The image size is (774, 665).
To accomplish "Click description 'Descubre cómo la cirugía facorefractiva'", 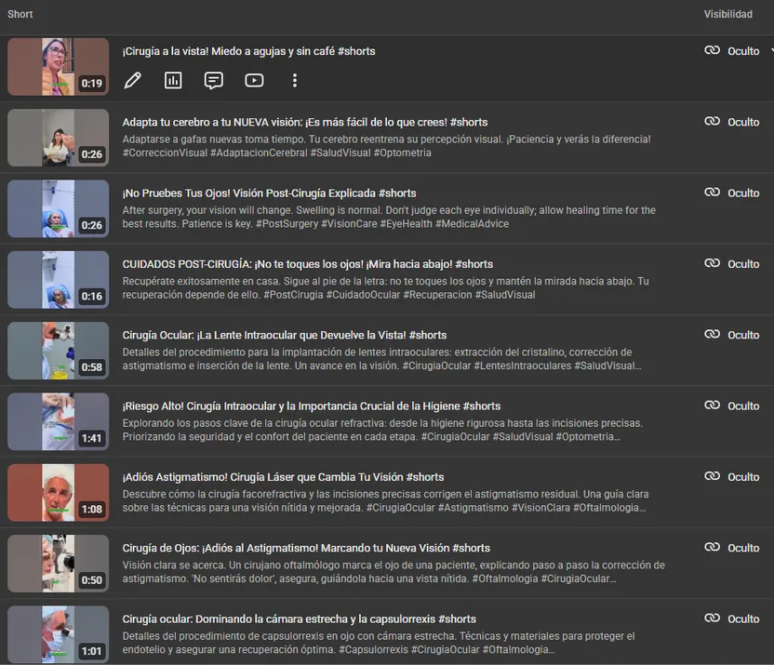I will coord(385,501).
